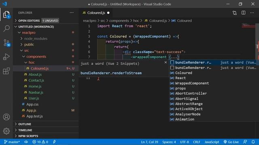Open About.js file
Viewport: 259px width, 145px height.
coord(46,75)
